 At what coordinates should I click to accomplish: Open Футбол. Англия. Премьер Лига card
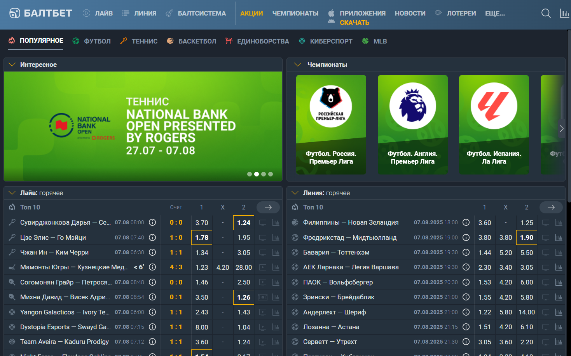(x=413, y=125)
